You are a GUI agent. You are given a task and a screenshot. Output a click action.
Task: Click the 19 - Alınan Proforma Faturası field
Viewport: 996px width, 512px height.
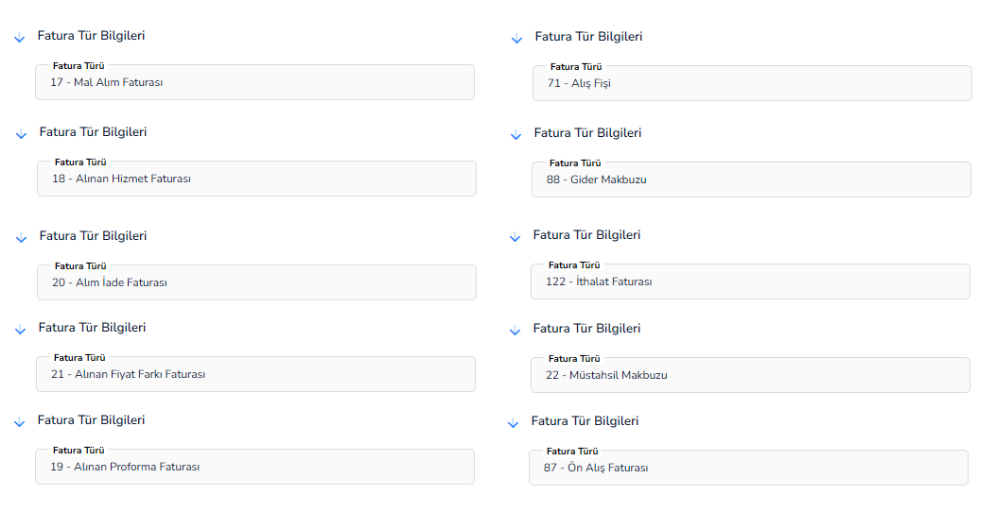254,467
